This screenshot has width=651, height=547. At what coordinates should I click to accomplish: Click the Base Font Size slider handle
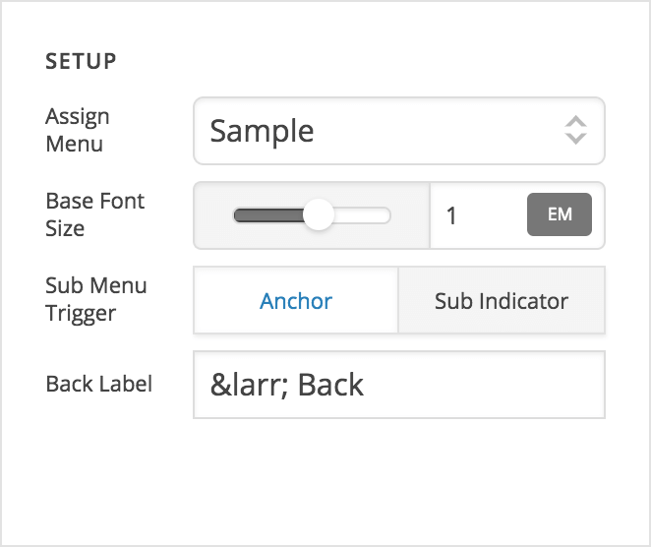318,215
